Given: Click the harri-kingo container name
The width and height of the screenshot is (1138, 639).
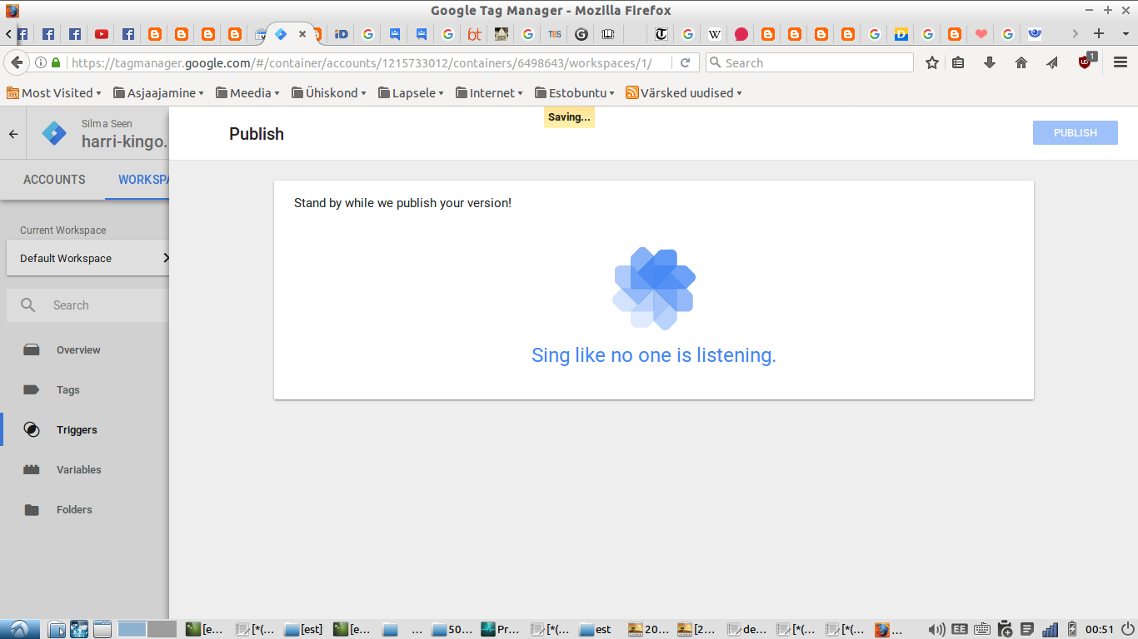Looking at the screenshot, I should tap(124, 142).
